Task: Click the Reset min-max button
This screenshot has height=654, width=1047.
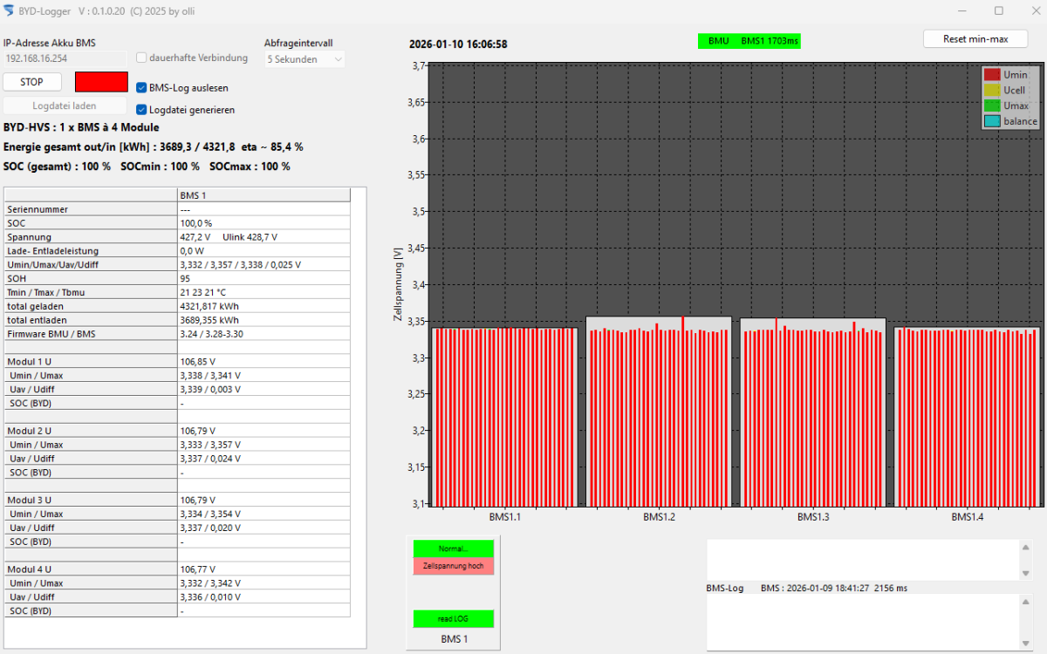Action: tap(975, 39)
